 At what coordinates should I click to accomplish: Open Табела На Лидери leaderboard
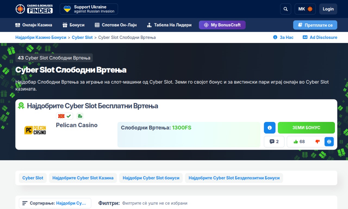coord(169,25)
